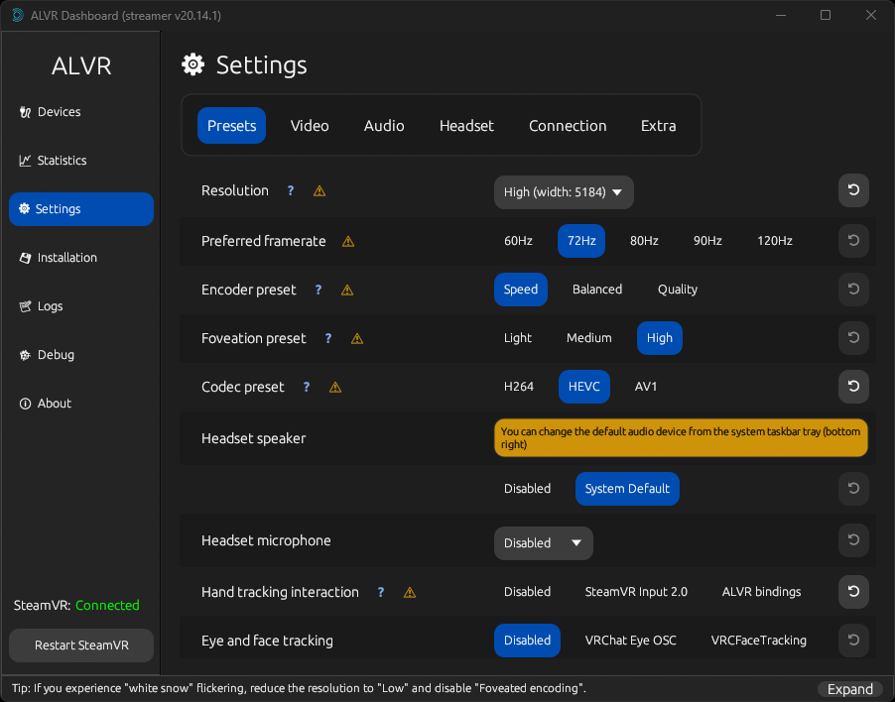Click the Settings gear heading icon
Image resolution: width=895 pixels, height=702 pixels.
[x=192, y=64]
